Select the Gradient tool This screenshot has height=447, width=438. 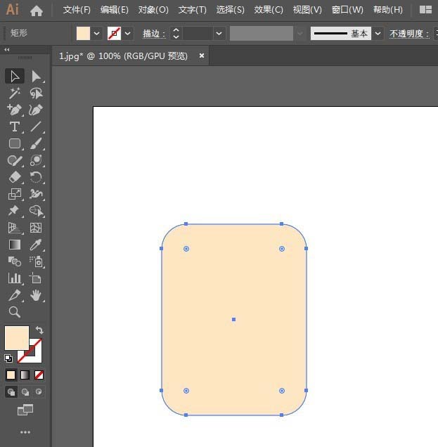point(14,245)
